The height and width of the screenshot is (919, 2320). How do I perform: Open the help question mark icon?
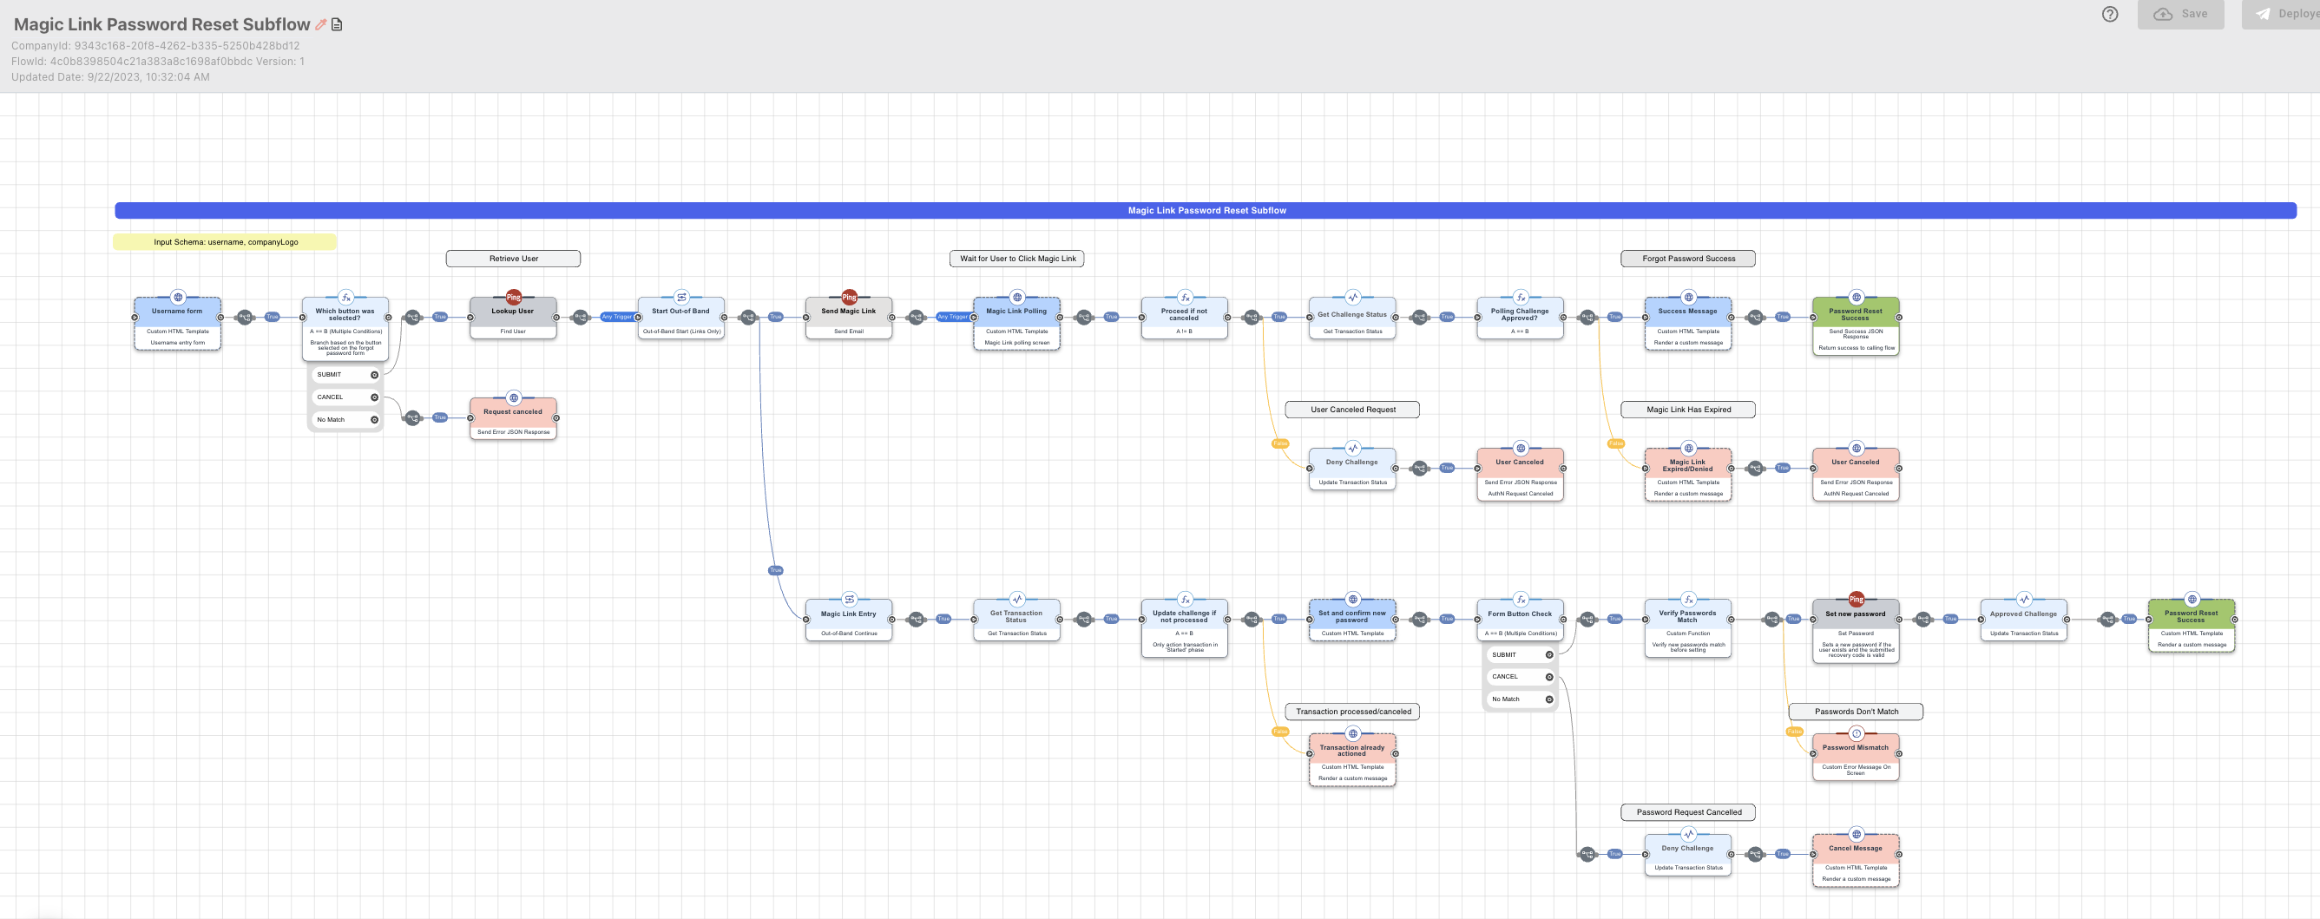point(2109,15)
